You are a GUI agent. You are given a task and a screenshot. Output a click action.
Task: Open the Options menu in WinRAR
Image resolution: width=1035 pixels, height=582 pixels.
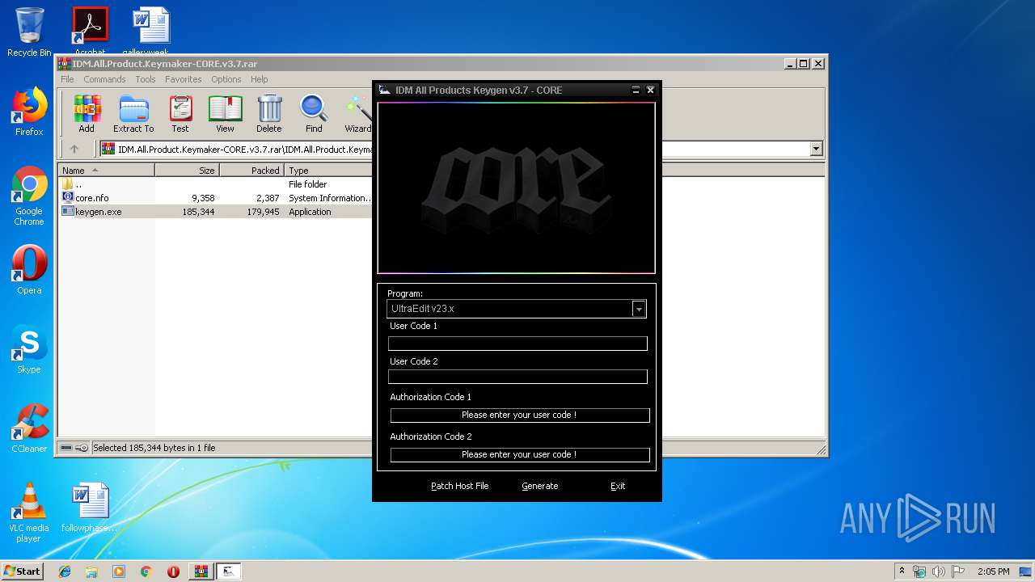click(226, 79)
